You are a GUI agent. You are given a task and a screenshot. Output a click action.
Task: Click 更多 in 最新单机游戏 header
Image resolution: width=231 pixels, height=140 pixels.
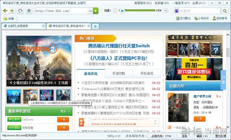pos(65,111)
